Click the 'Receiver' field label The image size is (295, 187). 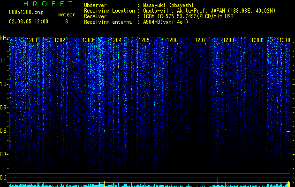tap(95, 16)
